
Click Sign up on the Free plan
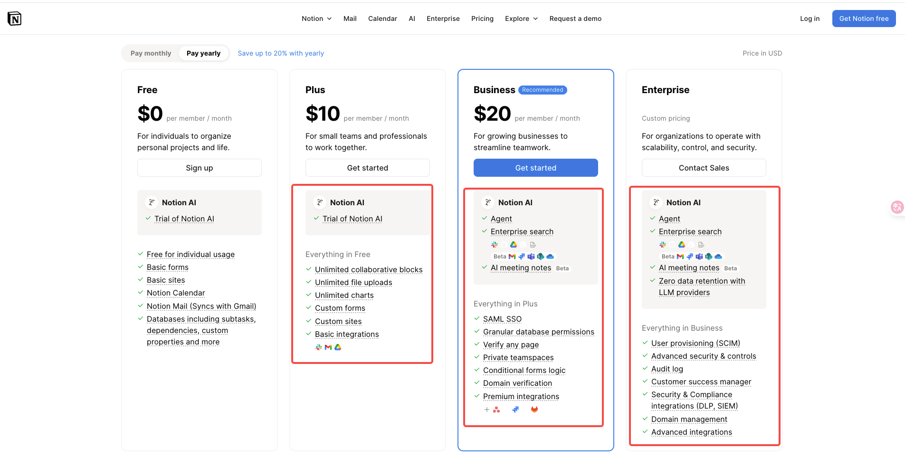200,168
